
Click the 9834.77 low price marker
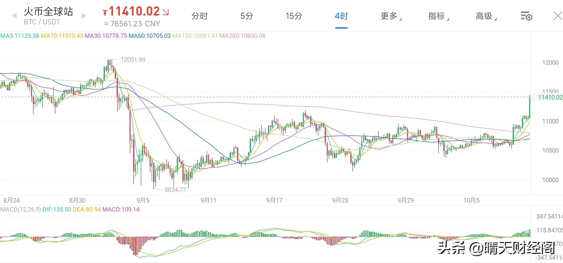click(175, 190)
